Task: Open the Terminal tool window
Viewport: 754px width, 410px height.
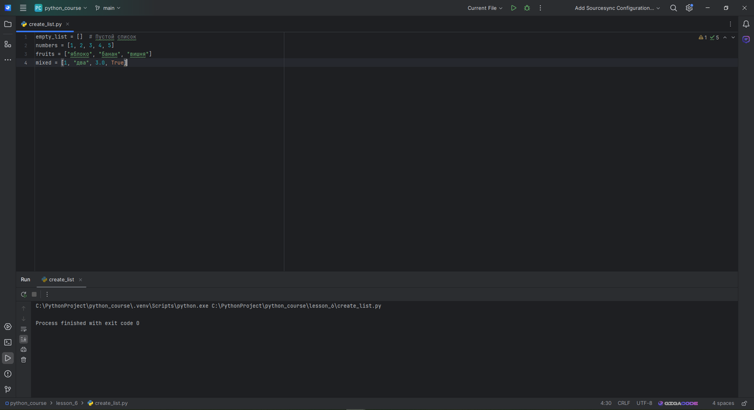Action: coord(8,342)
